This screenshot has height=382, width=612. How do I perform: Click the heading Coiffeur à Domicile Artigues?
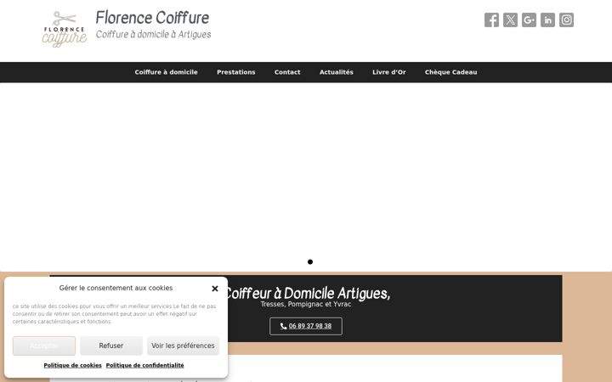(308, 293)
